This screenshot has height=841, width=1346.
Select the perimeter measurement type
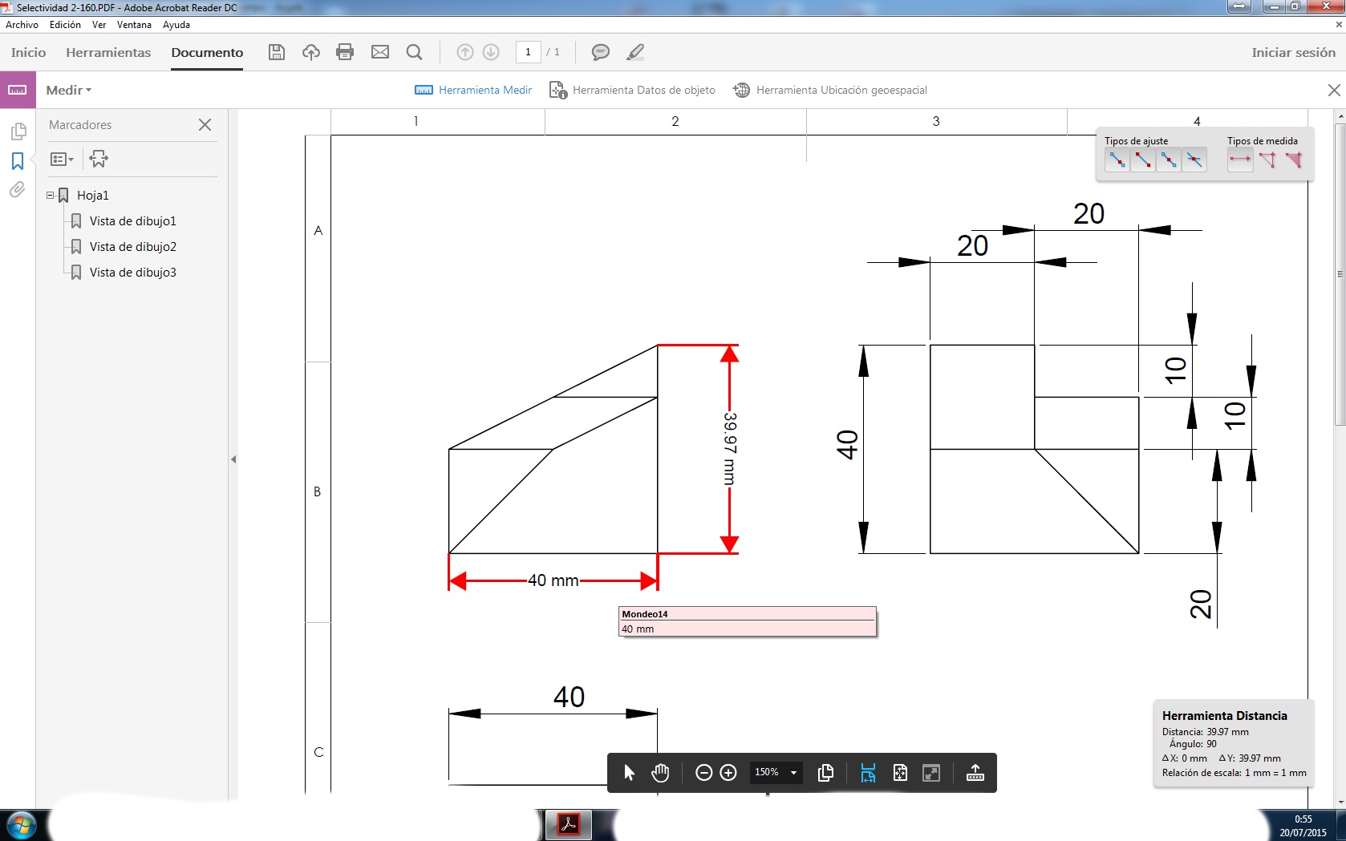point(1267,160)
